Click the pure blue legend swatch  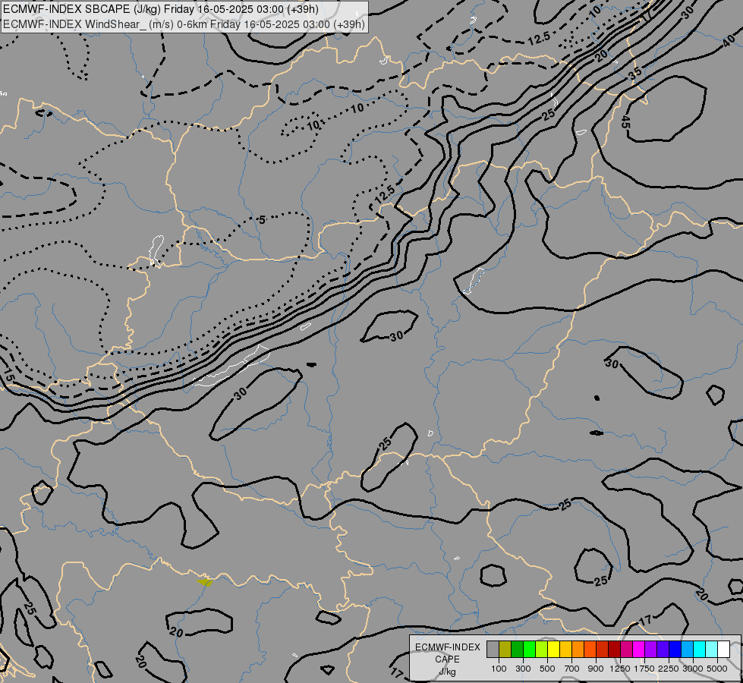[x=675, y=649]
